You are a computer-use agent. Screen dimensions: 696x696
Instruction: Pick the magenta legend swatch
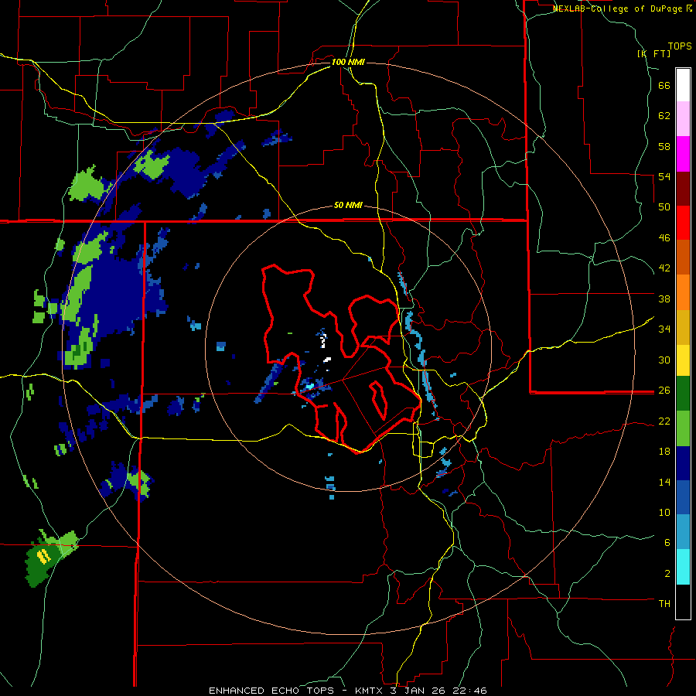pos(683,154)
